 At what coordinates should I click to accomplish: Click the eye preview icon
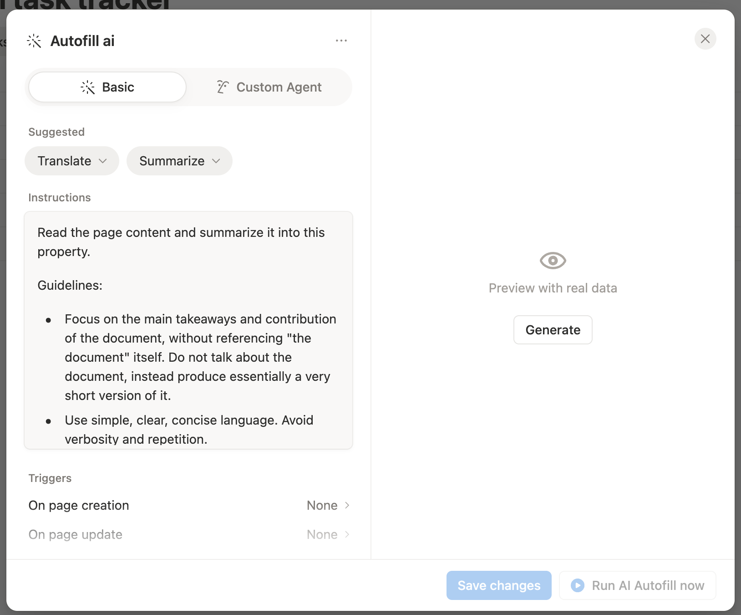[553, 261]
